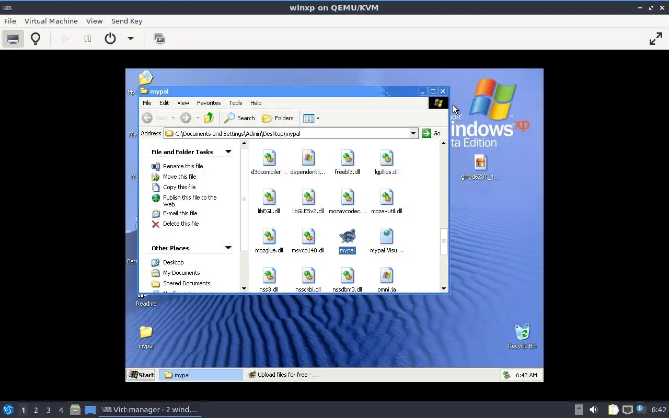
Task: Click the task pane scroll up arrow
Action: point(244,143)
